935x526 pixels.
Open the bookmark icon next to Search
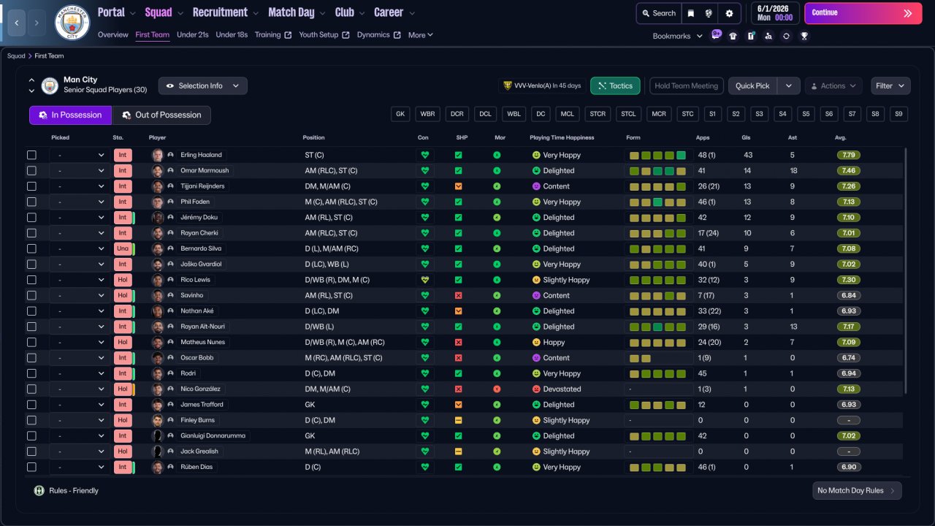pos(691,13)
